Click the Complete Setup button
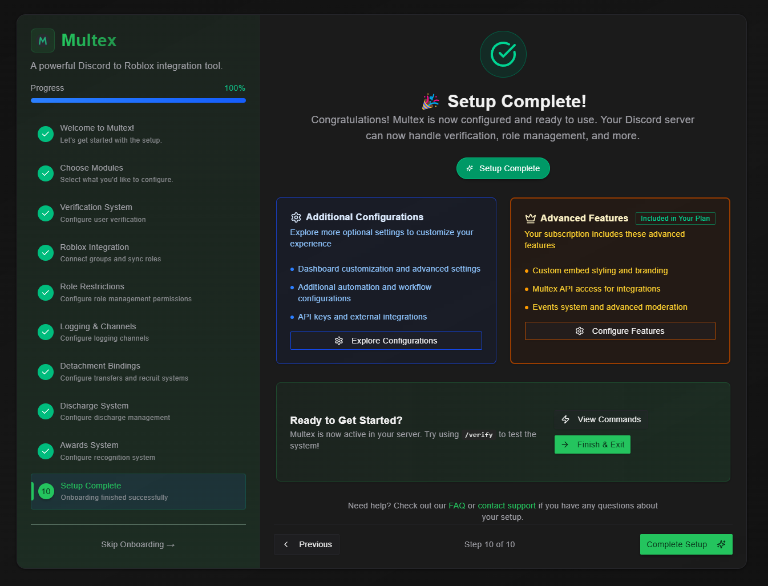Image resolution: width=768 pixels, height=586 pixels. click(x=686, y=544)
